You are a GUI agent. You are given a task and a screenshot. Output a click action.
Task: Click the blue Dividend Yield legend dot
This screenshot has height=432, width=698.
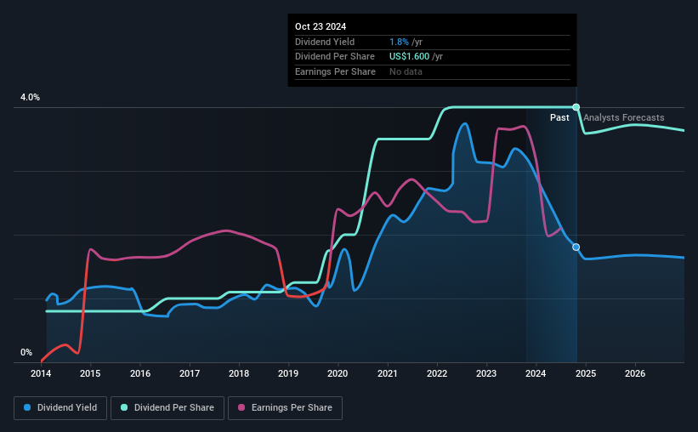tap(27, 407)
